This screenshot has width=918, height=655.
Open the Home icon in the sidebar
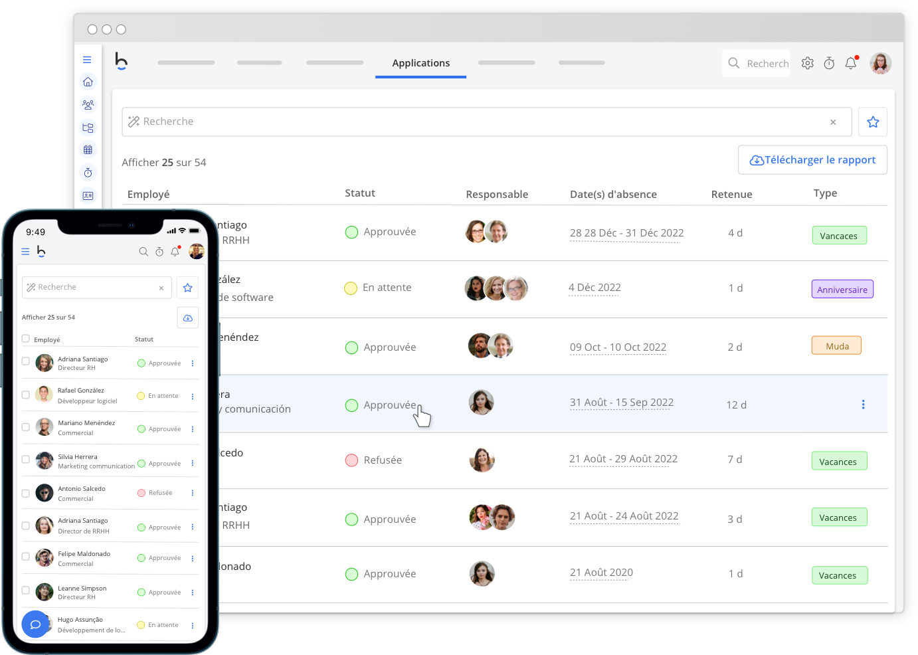coord(88,81)
